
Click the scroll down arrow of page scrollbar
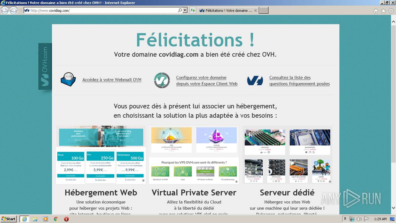393,208
